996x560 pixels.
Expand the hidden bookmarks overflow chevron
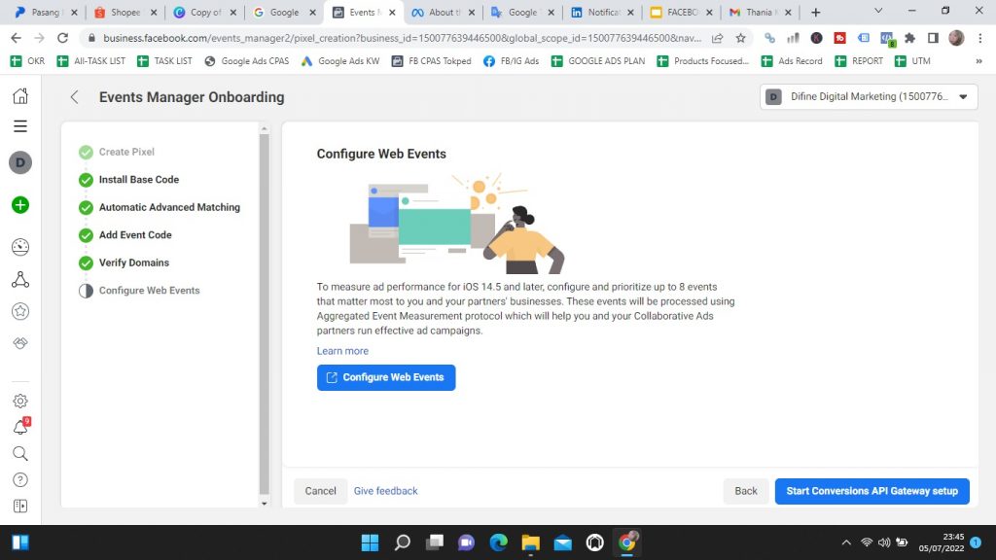978,60
